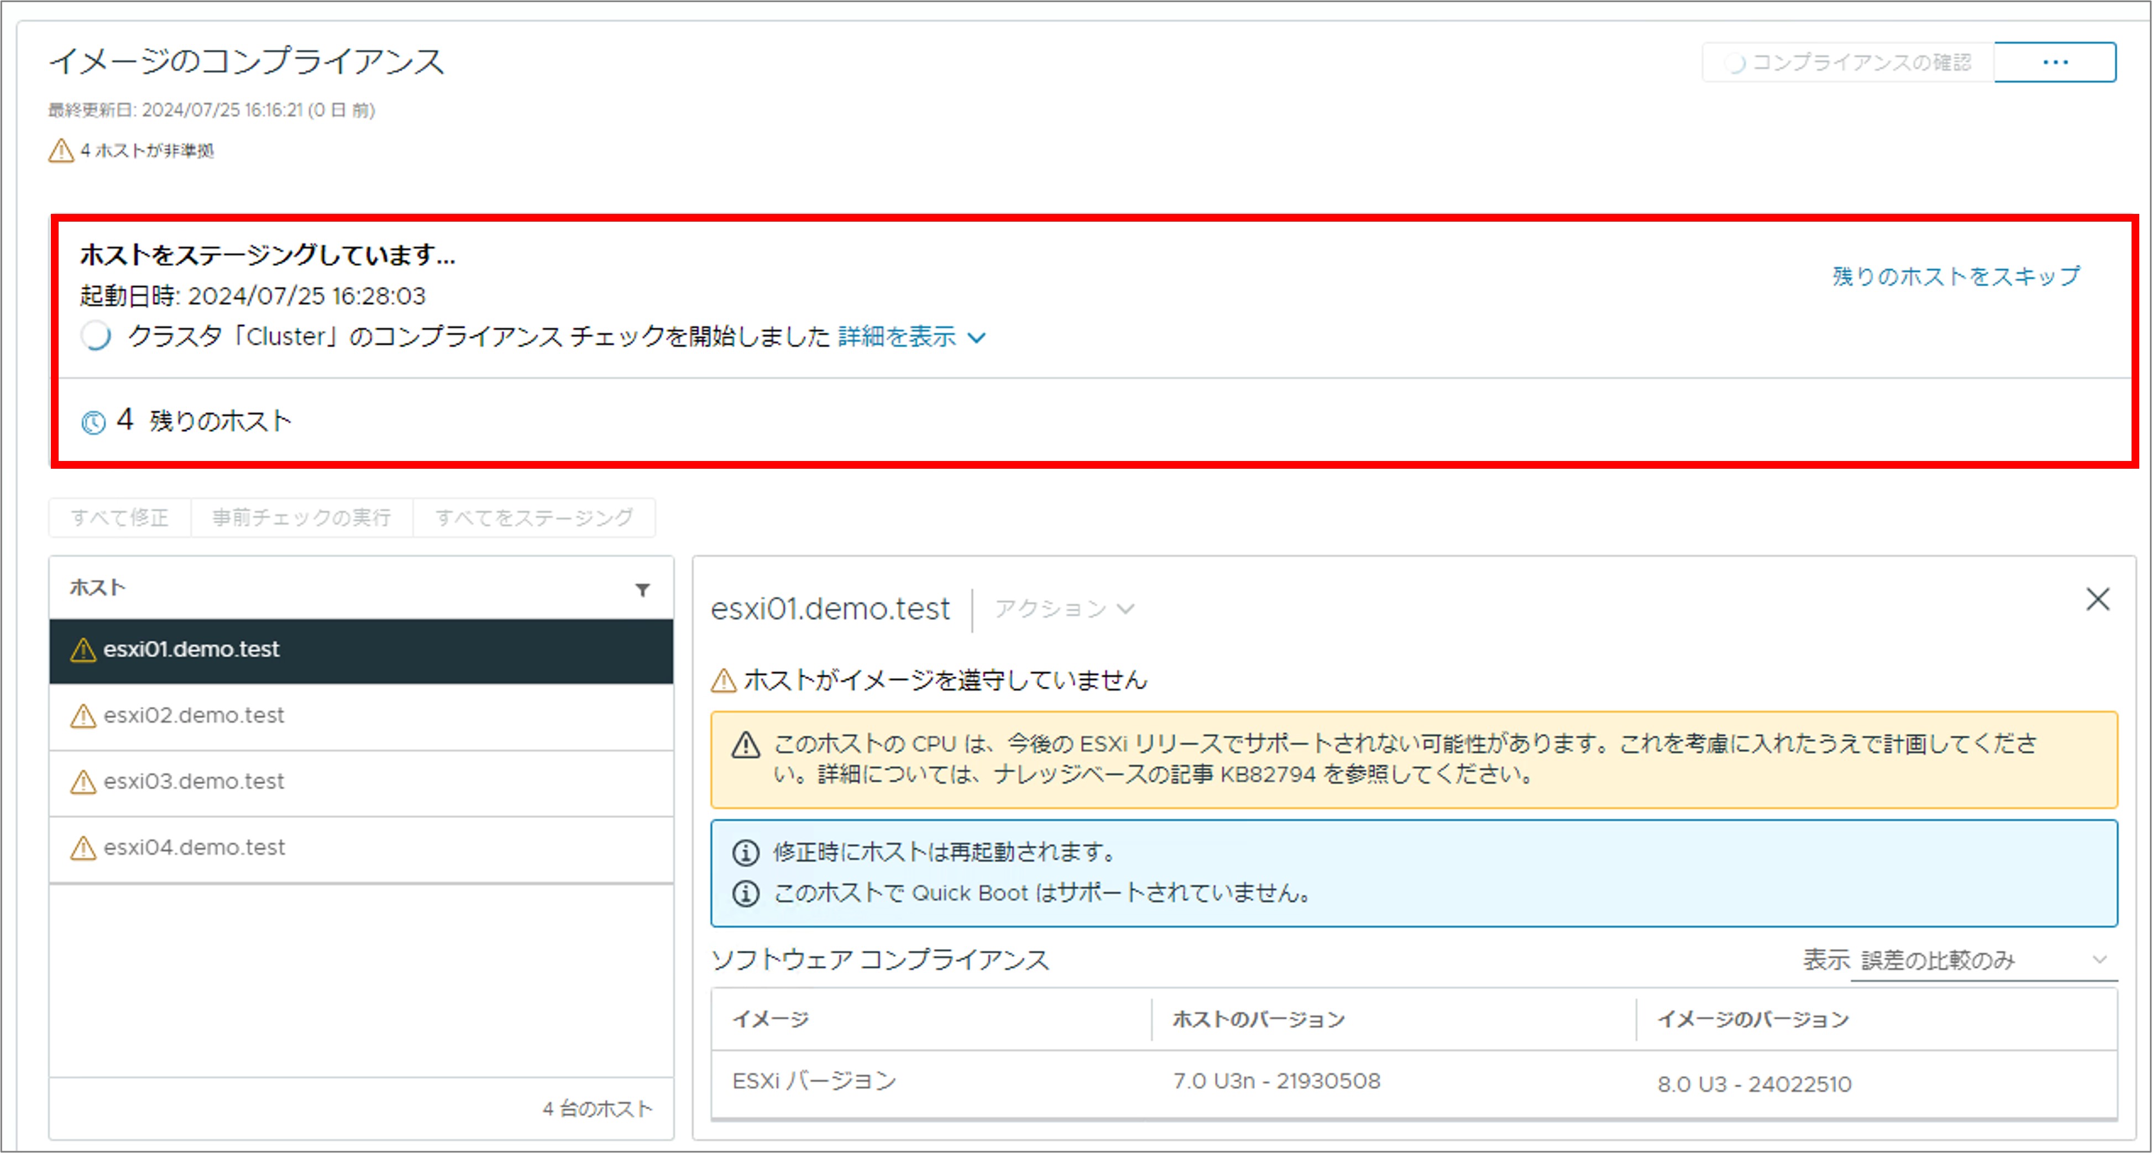
Task: Click the remaining hosts clock icon
Action: [x=93, y=423]
